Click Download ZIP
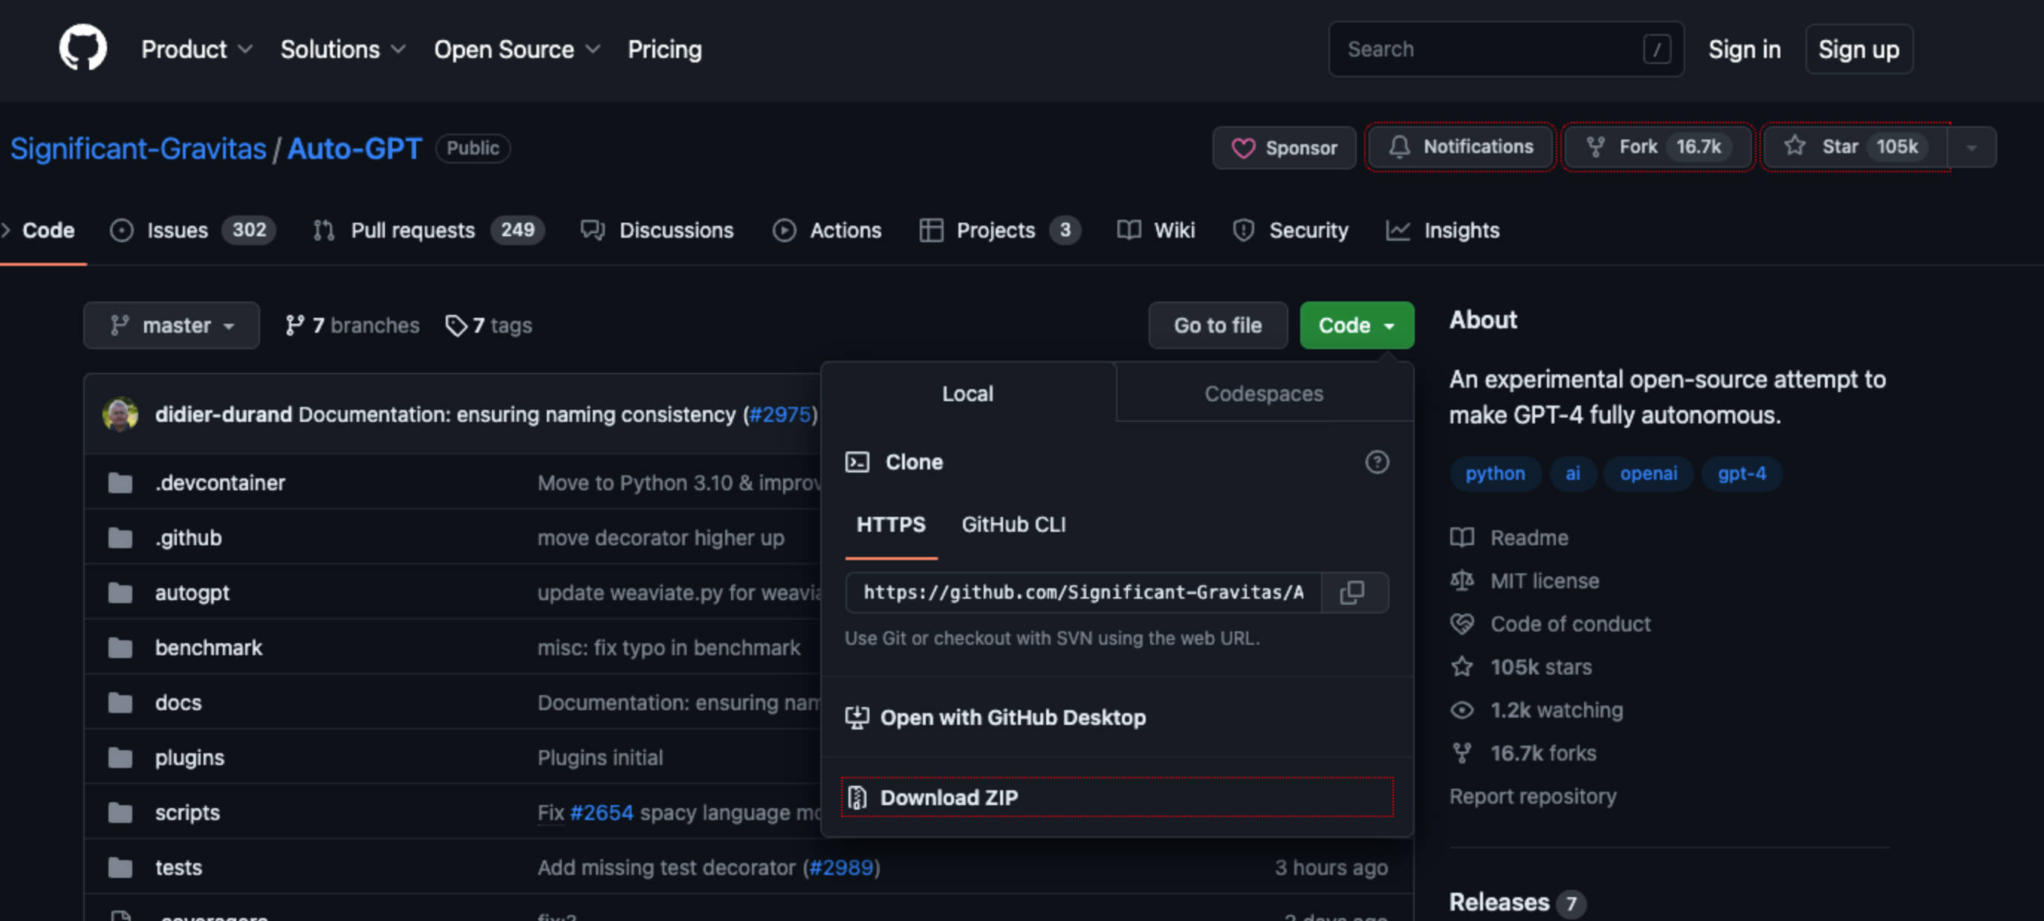 point(1117,797)
